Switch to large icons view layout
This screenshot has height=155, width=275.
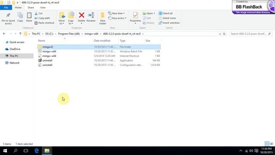point(272,144)
